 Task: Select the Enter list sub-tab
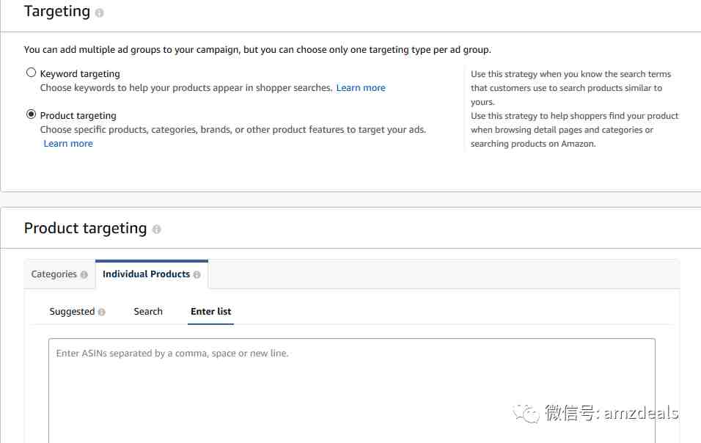coord(211,312)
